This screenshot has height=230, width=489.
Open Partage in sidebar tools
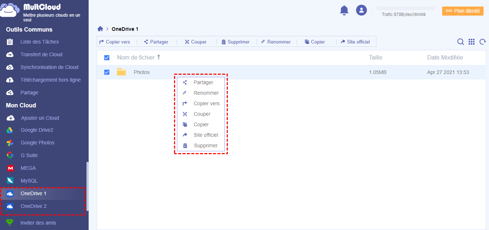pos(29,93)
